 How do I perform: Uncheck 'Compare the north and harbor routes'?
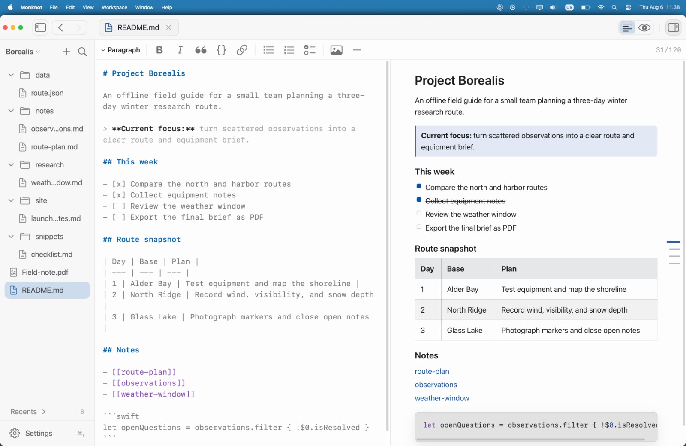419,186
